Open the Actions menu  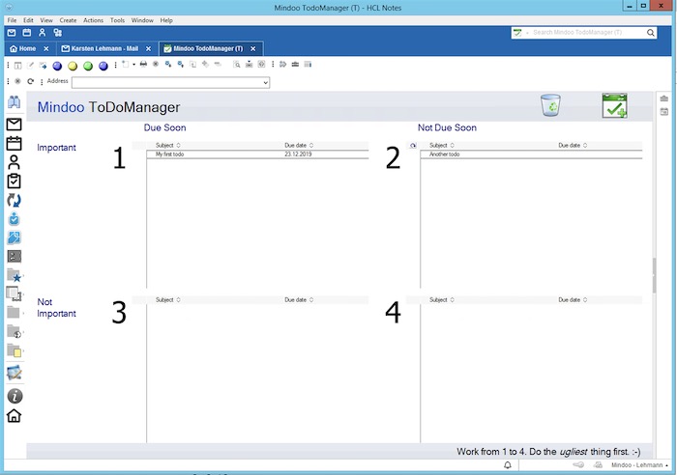coord(93,20)
